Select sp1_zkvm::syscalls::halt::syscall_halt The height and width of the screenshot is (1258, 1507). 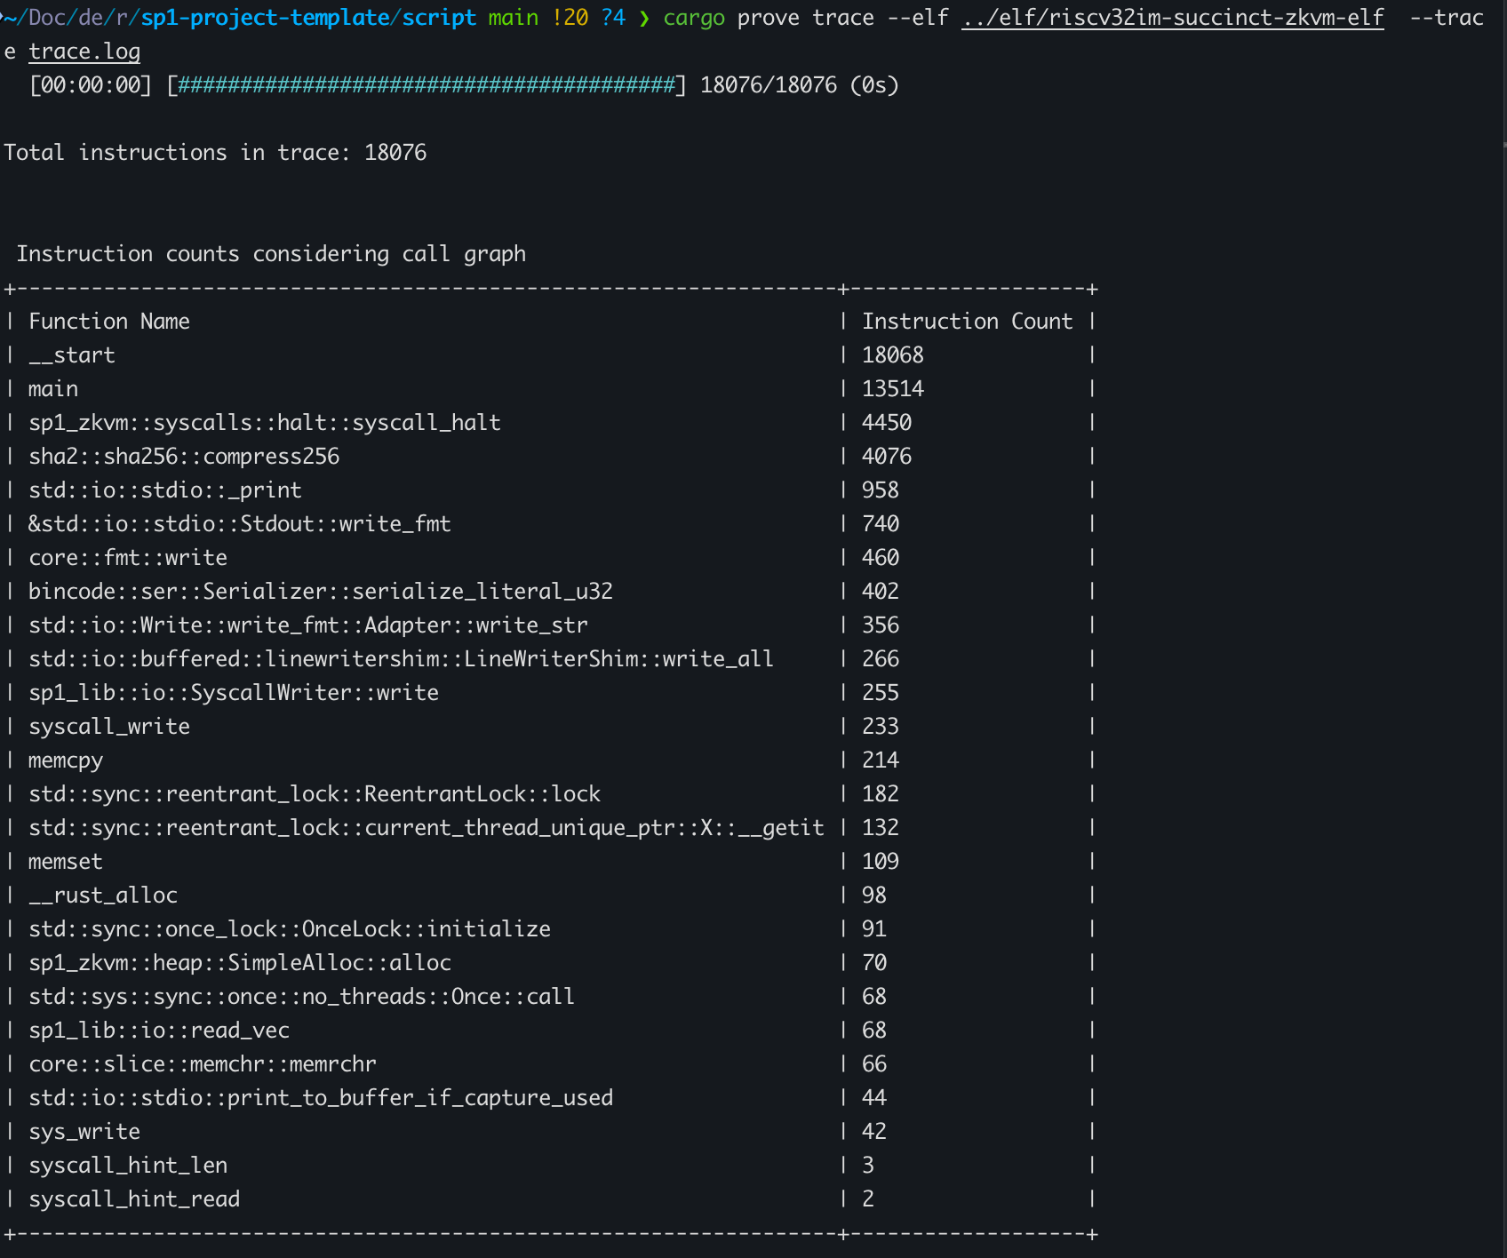coord(265,423)
